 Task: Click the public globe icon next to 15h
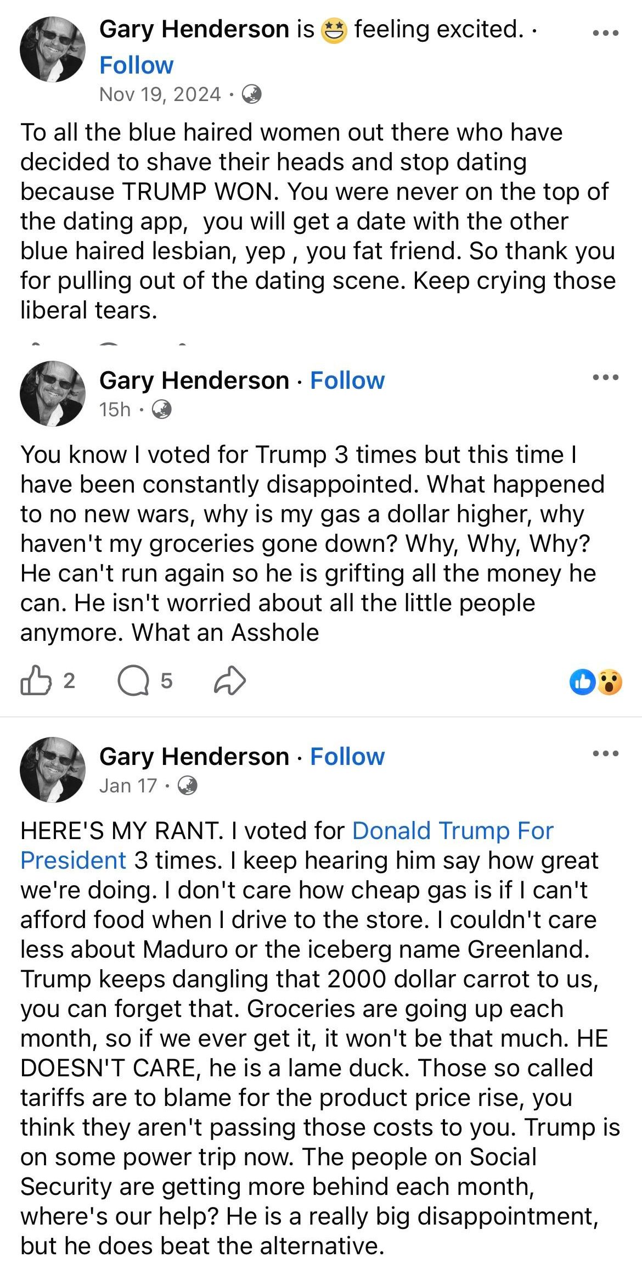tap(162, 410)
